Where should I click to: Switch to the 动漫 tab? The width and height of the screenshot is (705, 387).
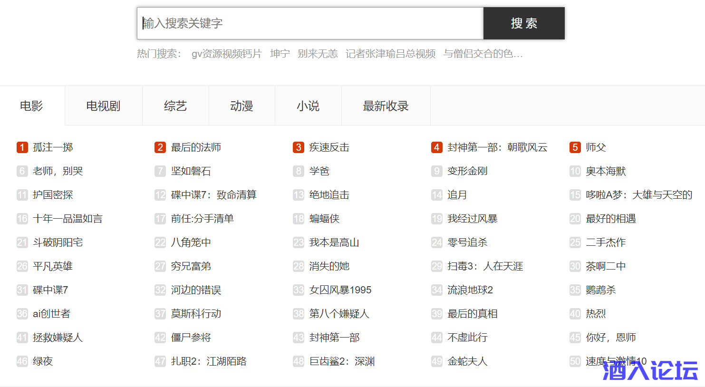pos(241,106)
